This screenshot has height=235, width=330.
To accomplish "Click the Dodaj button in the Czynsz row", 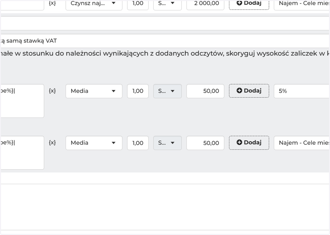I will [249, 4].
